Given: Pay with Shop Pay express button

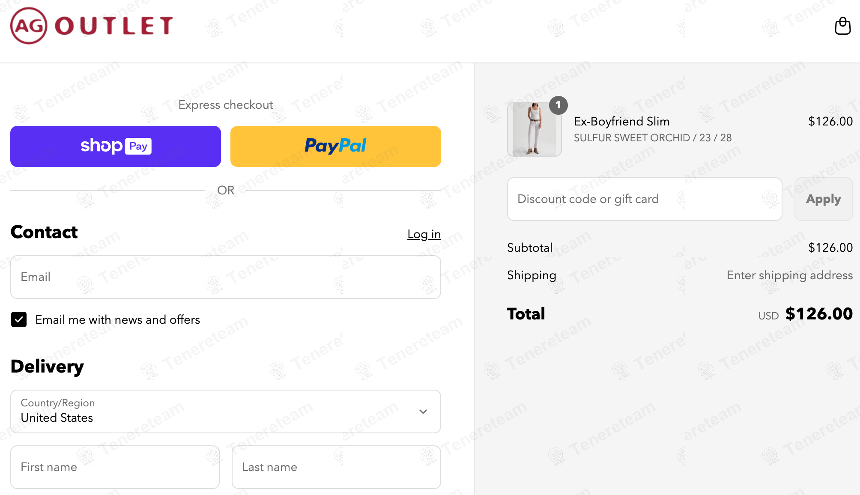Looking at the screenshot, I should point(116,146).
